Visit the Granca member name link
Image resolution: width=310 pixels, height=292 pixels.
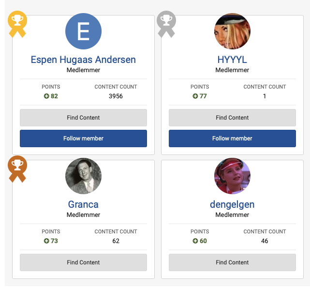point(83,204)
